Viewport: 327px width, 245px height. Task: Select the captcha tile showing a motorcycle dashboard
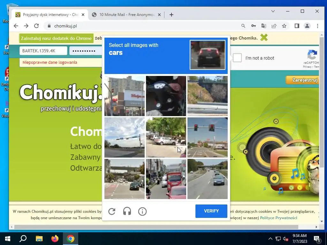(x=166, y=96)
